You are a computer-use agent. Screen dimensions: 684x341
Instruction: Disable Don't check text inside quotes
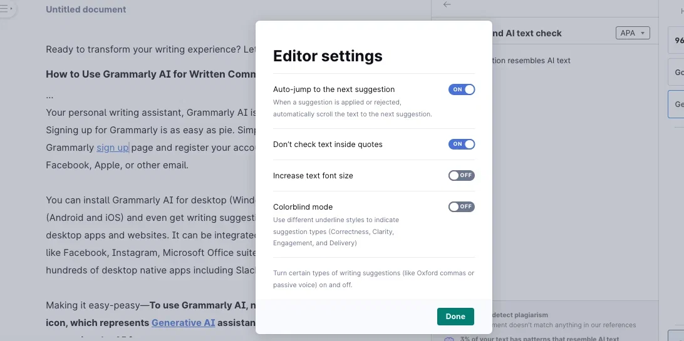(462, 144)
